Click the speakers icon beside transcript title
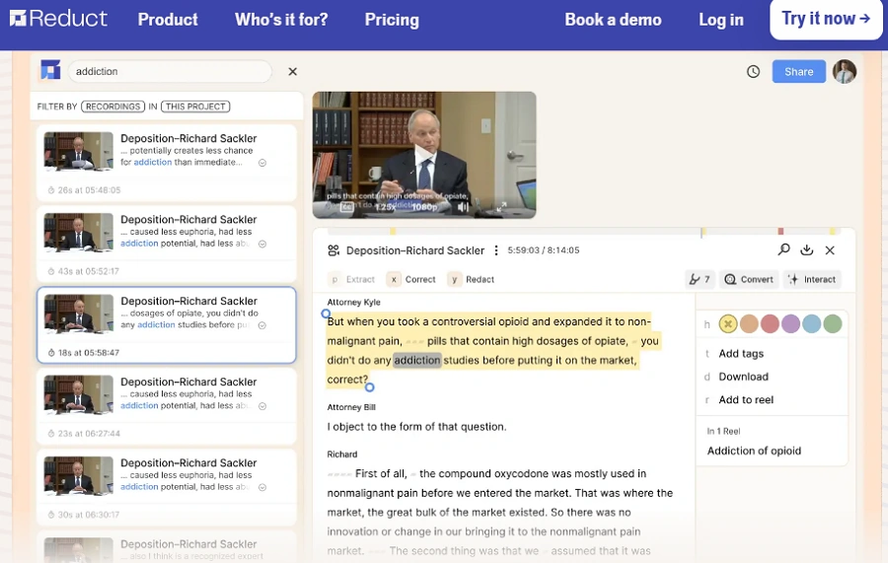Viewport: 888px width, 563px height. 333,250
